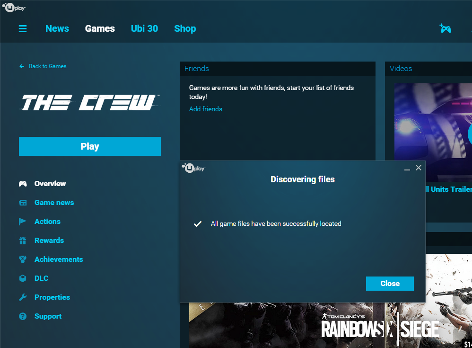Click the Uplay logo in the dialog

193,168
